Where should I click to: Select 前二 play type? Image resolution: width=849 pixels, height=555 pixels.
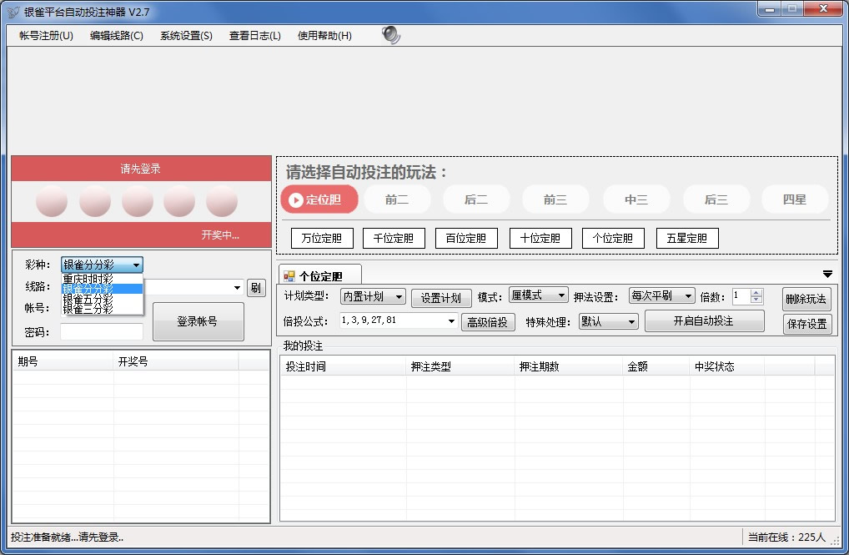397,199
